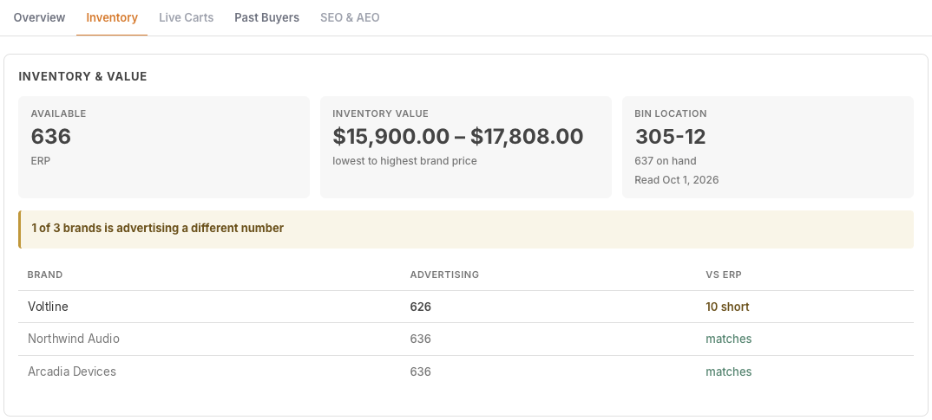Click Northwind Audio's advertising value 636
The image size is (932, 420).
point(420,339)
